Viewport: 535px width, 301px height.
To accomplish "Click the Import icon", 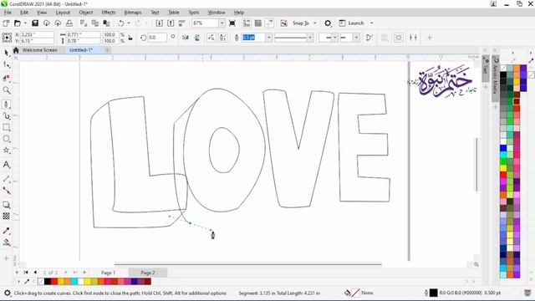I will [x=159, y=23].
